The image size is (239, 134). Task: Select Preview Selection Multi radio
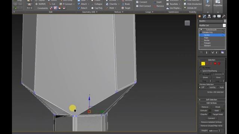(218, 87)
